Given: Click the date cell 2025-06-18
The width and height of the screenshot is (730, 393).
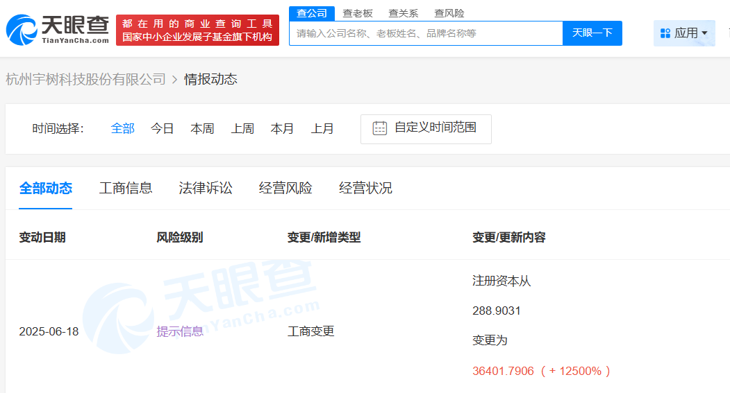Looking at the screenshot, I should pos(49,332).
